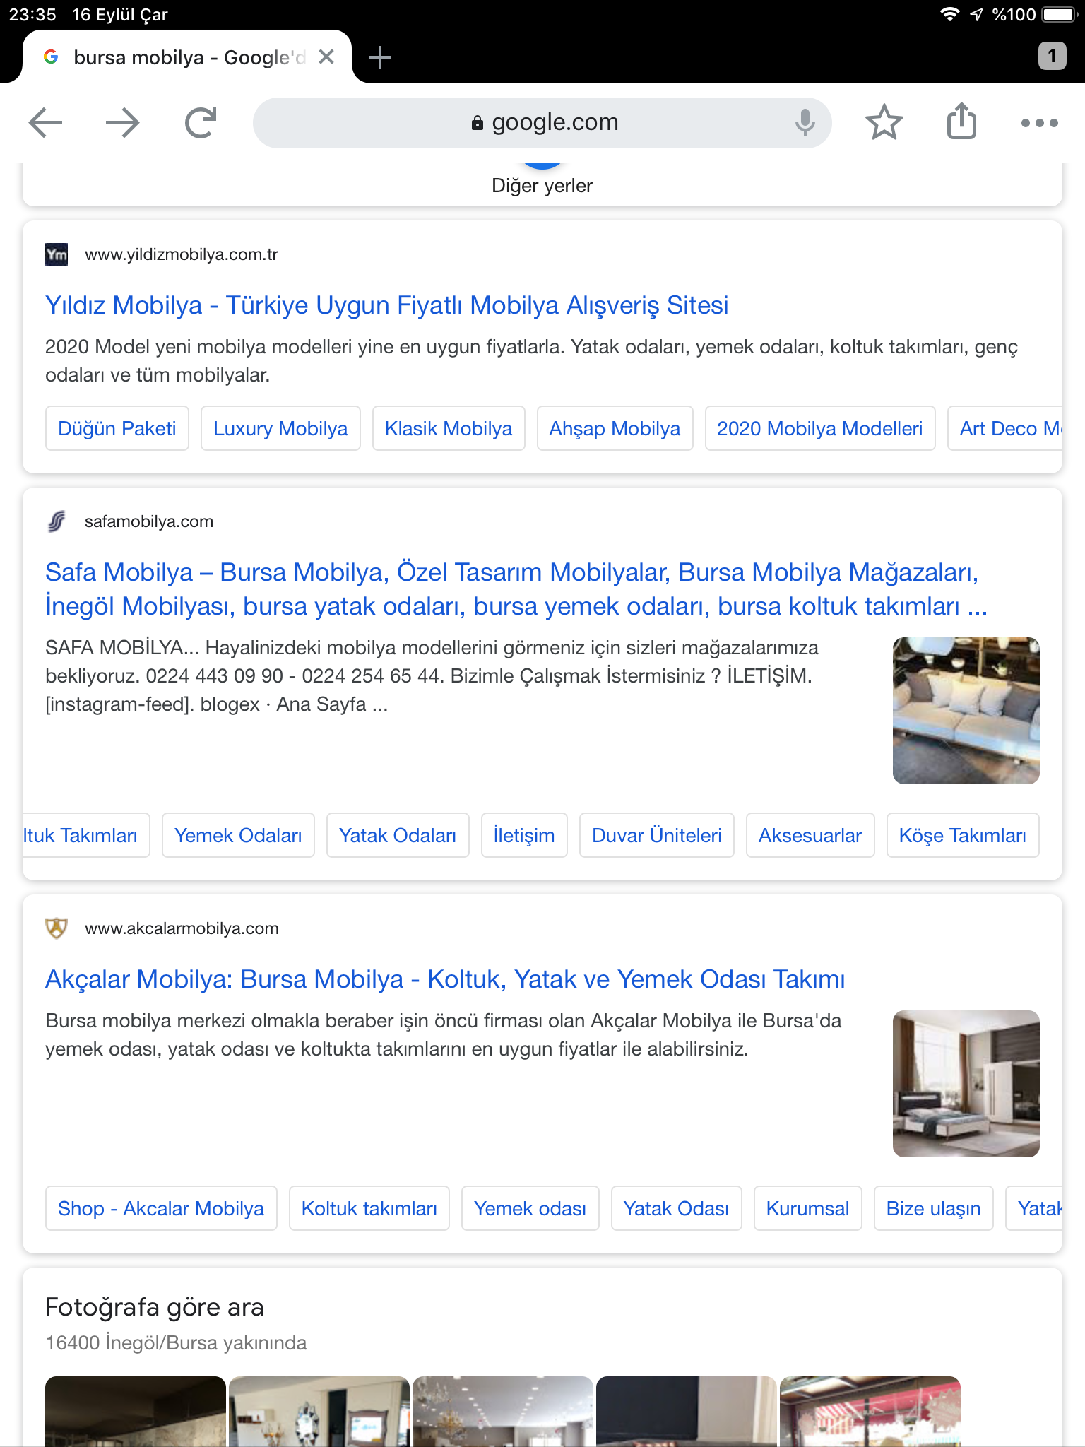The image size is (1085, 1447).
Task: Click the safamobilya.com URL
Action: tap(149, 521)
